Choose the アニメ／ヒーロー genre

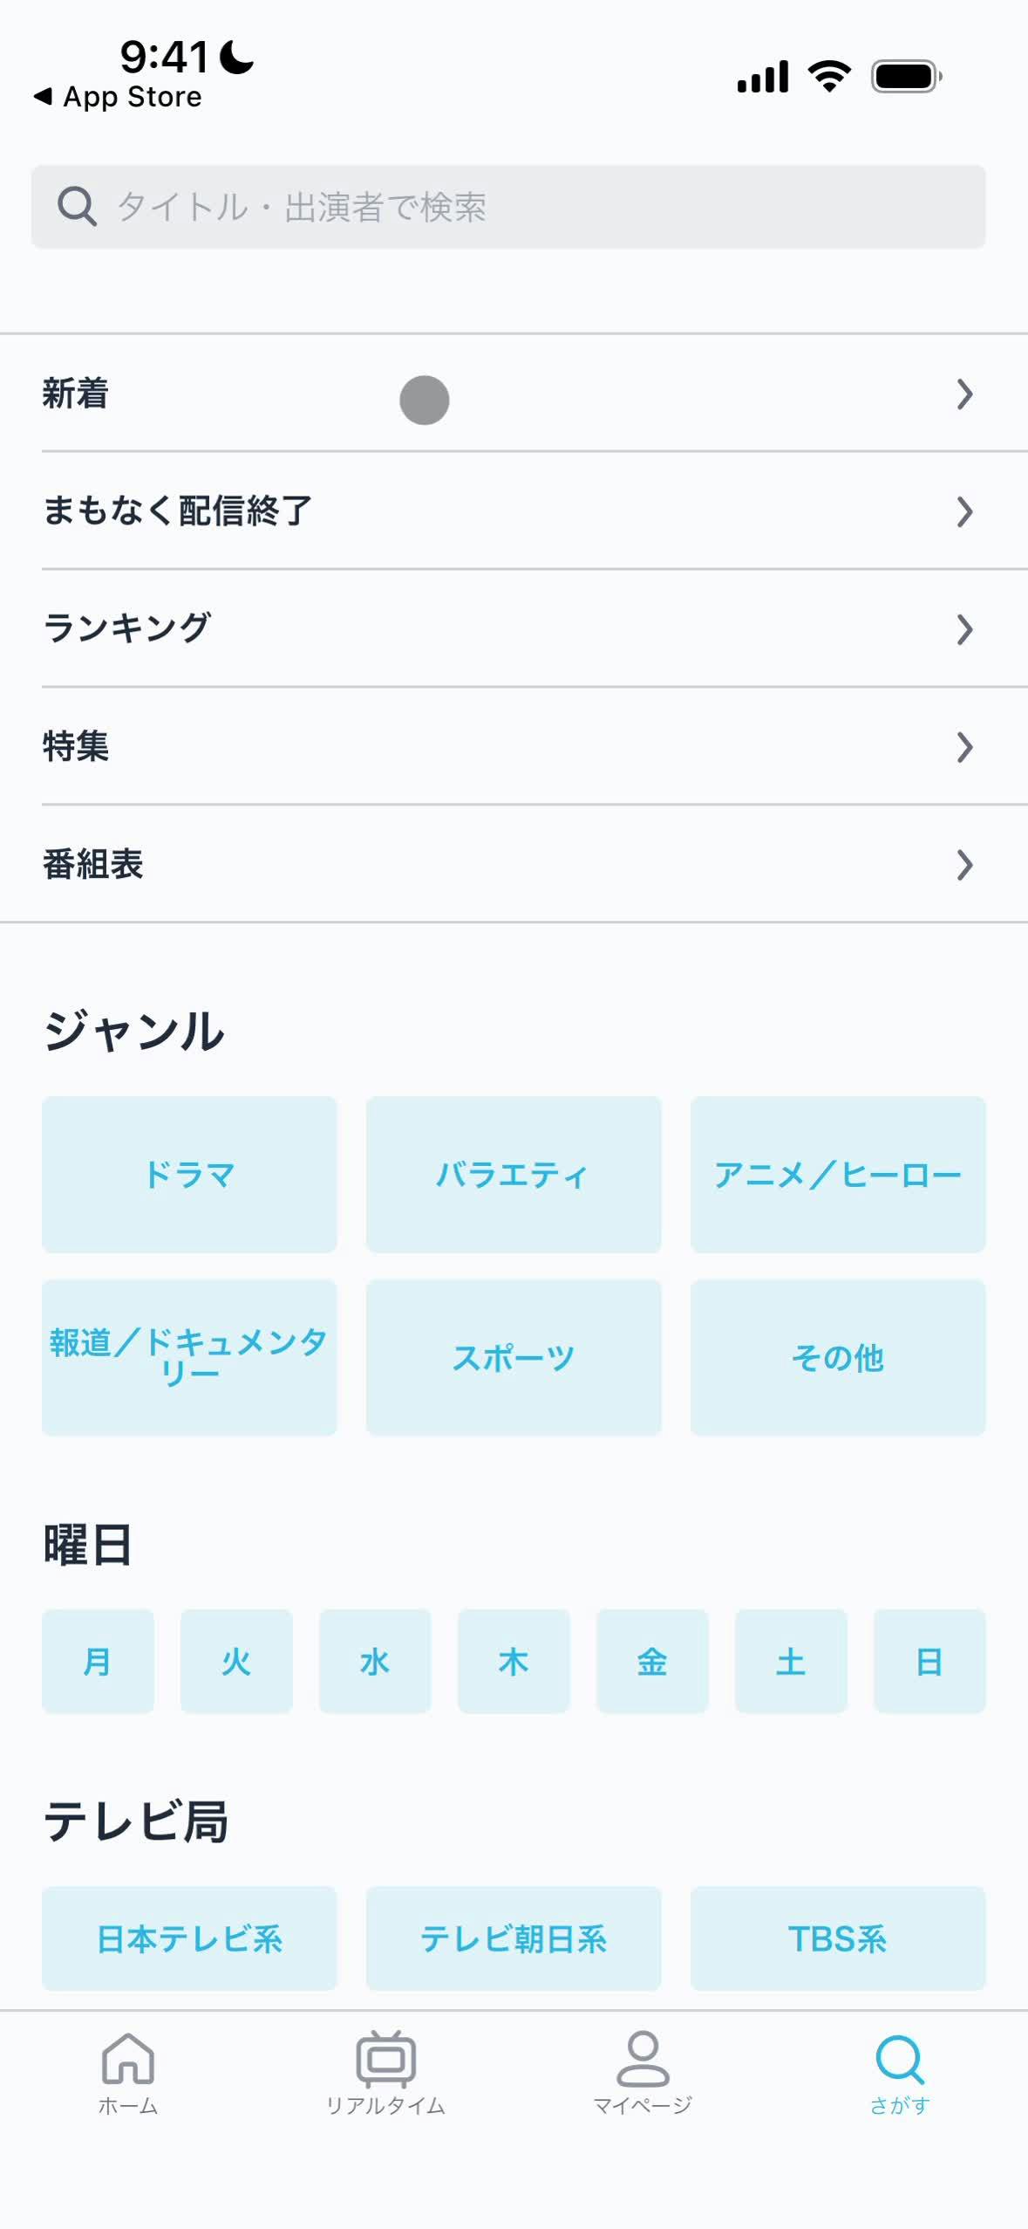point(838,1175)
